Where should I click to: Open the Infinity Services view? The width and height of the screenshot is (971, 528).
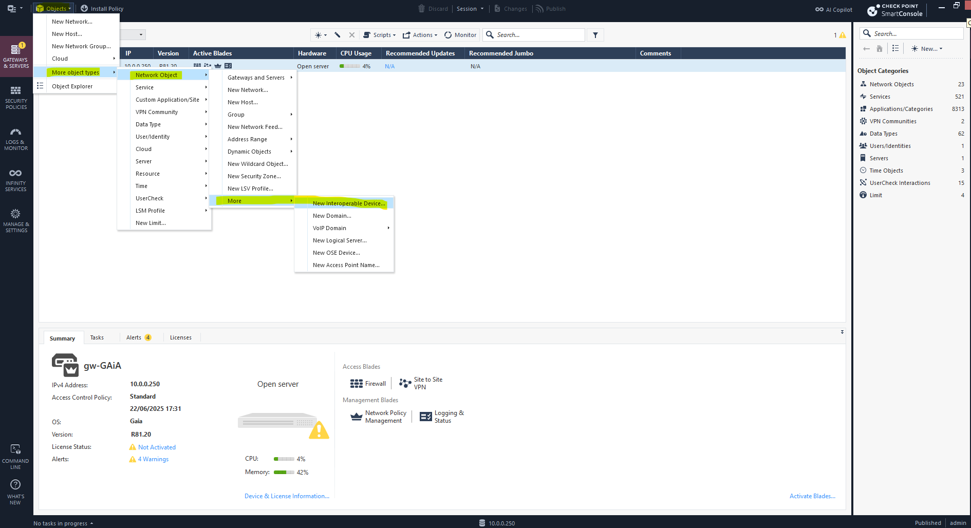pyautogui.click(x=16, y=180)
